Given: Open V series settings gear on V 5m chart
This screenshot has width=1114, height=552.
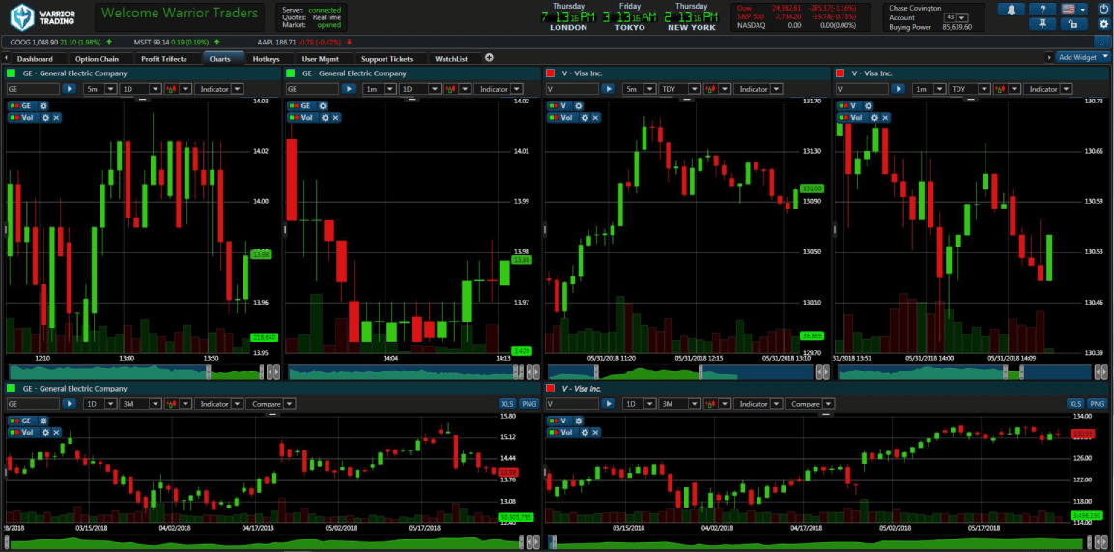Looking at the screenshot, I should click(579, 105).
